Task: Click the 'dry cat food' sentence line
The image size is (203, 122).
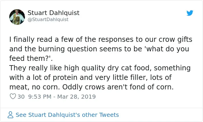Action: coord(100,68)
